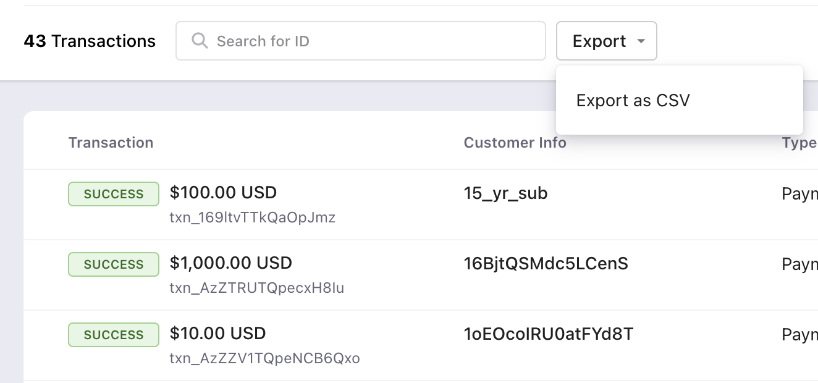Click SUCCESS badge on $1,000.00 transaction
The image size is (818, 383).
click(114, 264)
